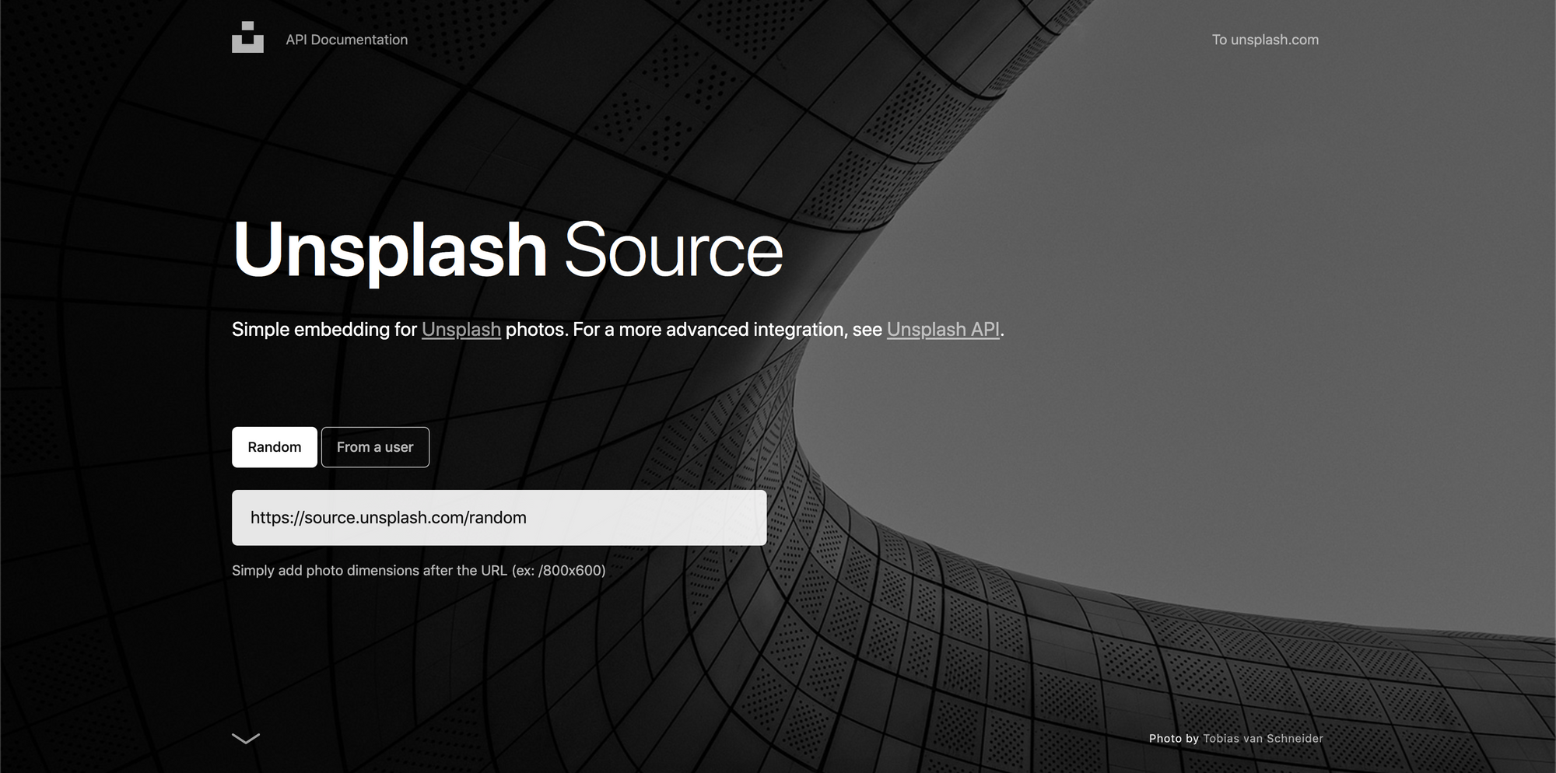Click the Unsplash logo icon
The image size is (1556, 773).
[x=247, y=37]
